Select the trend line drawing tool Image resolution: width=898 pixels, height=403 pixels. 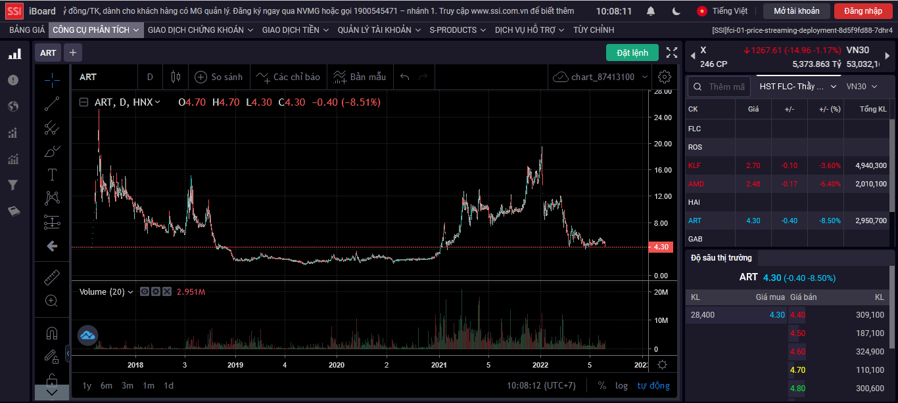(x=52, y=103)
